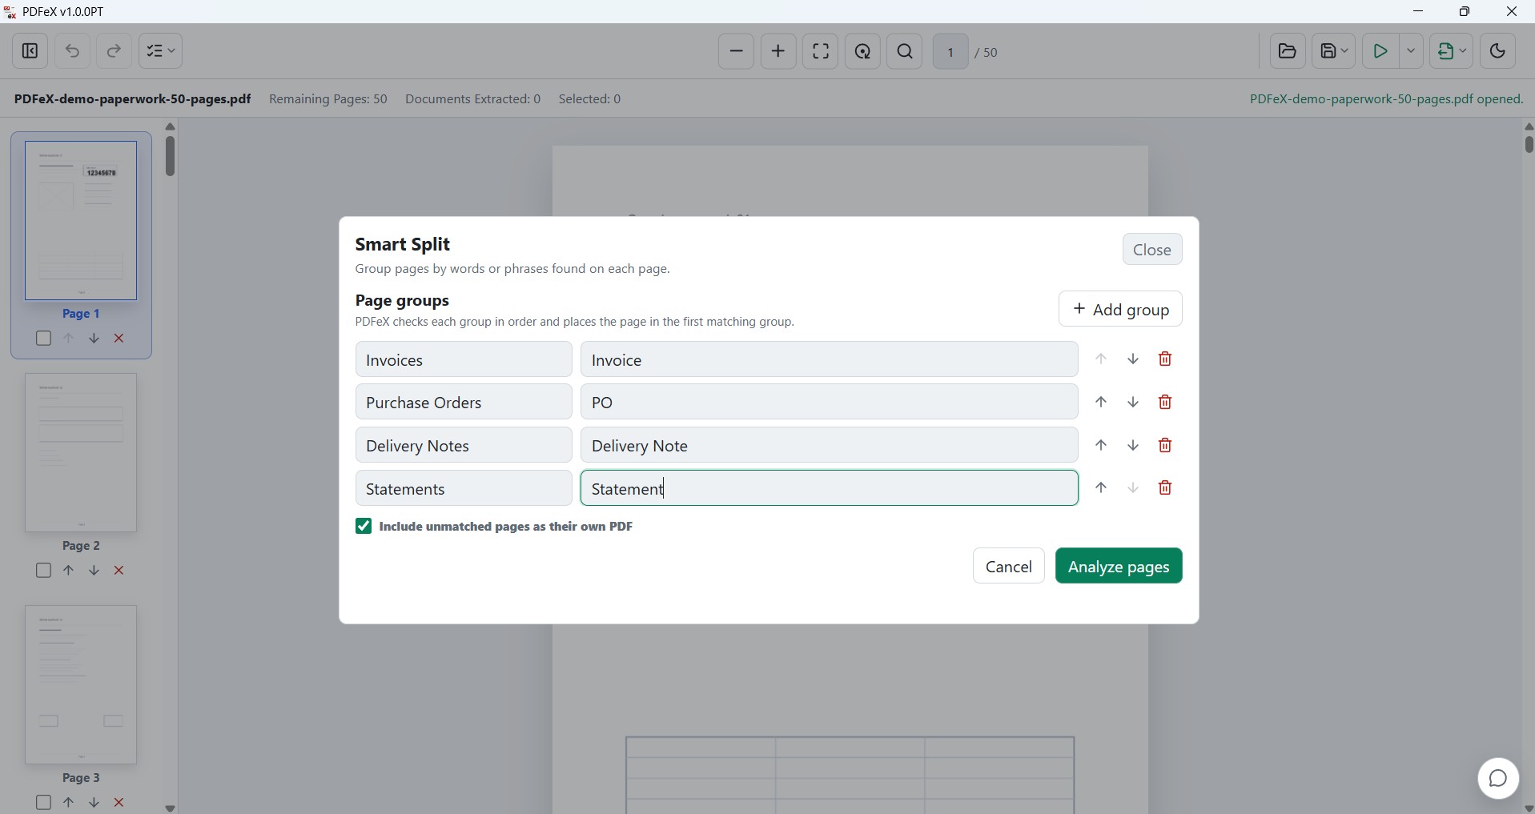This screenshot has height=814, width=1535.
Task: Close the Smart Split dialog
Action: (x=1152, y=250)
